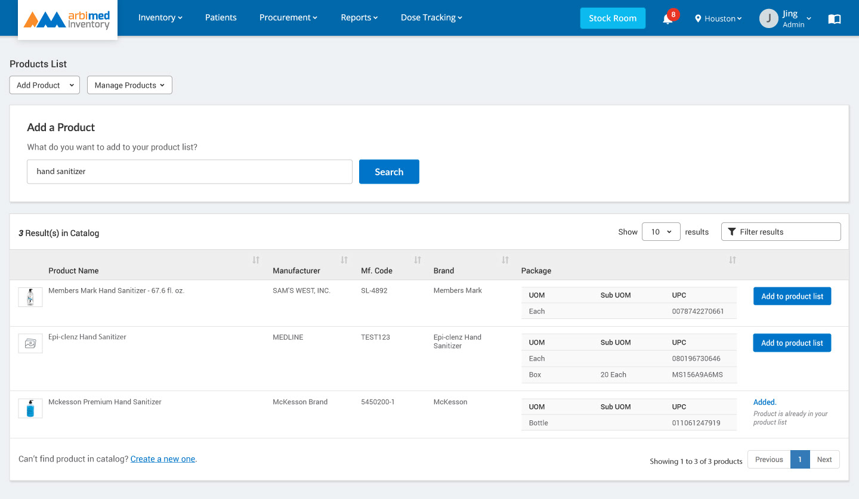Sort by Manufacturer column arrows
Screen dimensions: 859x499
pos(344,260)
